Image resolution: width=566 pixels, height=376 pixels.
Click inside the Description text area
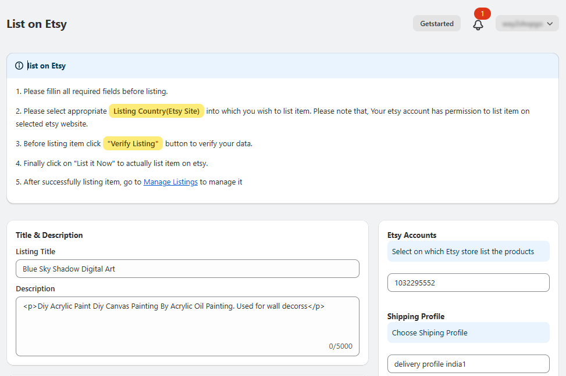[187, 326]
